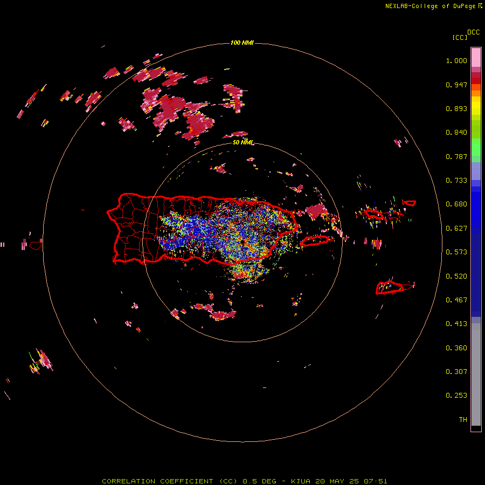Click the NEXLAB-College of DuPage watermark text
485x485 pixels.
433,6
